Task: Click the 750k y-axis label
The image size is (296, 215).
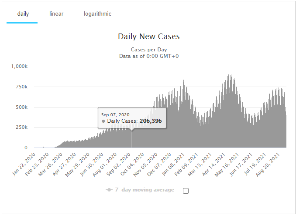Action: click(22, 87)
